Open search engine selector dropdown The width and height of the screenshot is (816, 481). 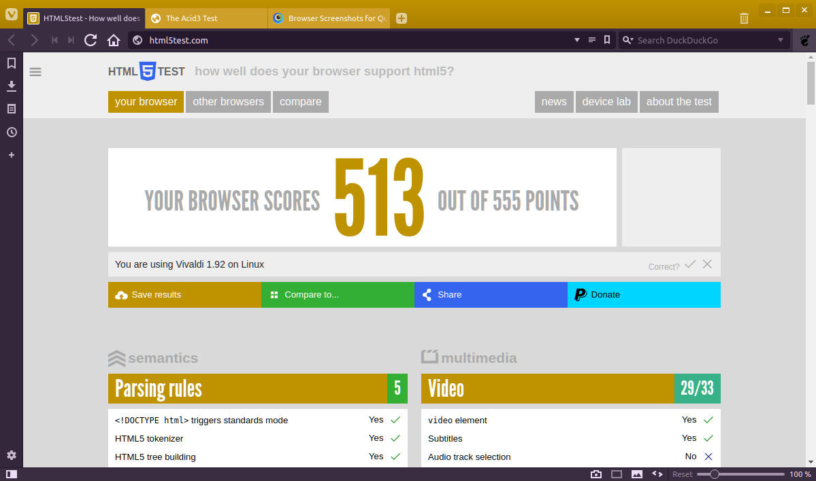point(627,40)
